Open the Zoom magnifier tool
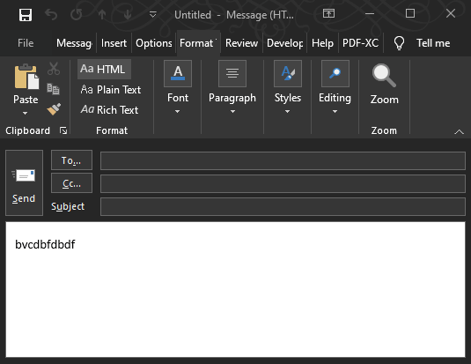 [384, 85]
